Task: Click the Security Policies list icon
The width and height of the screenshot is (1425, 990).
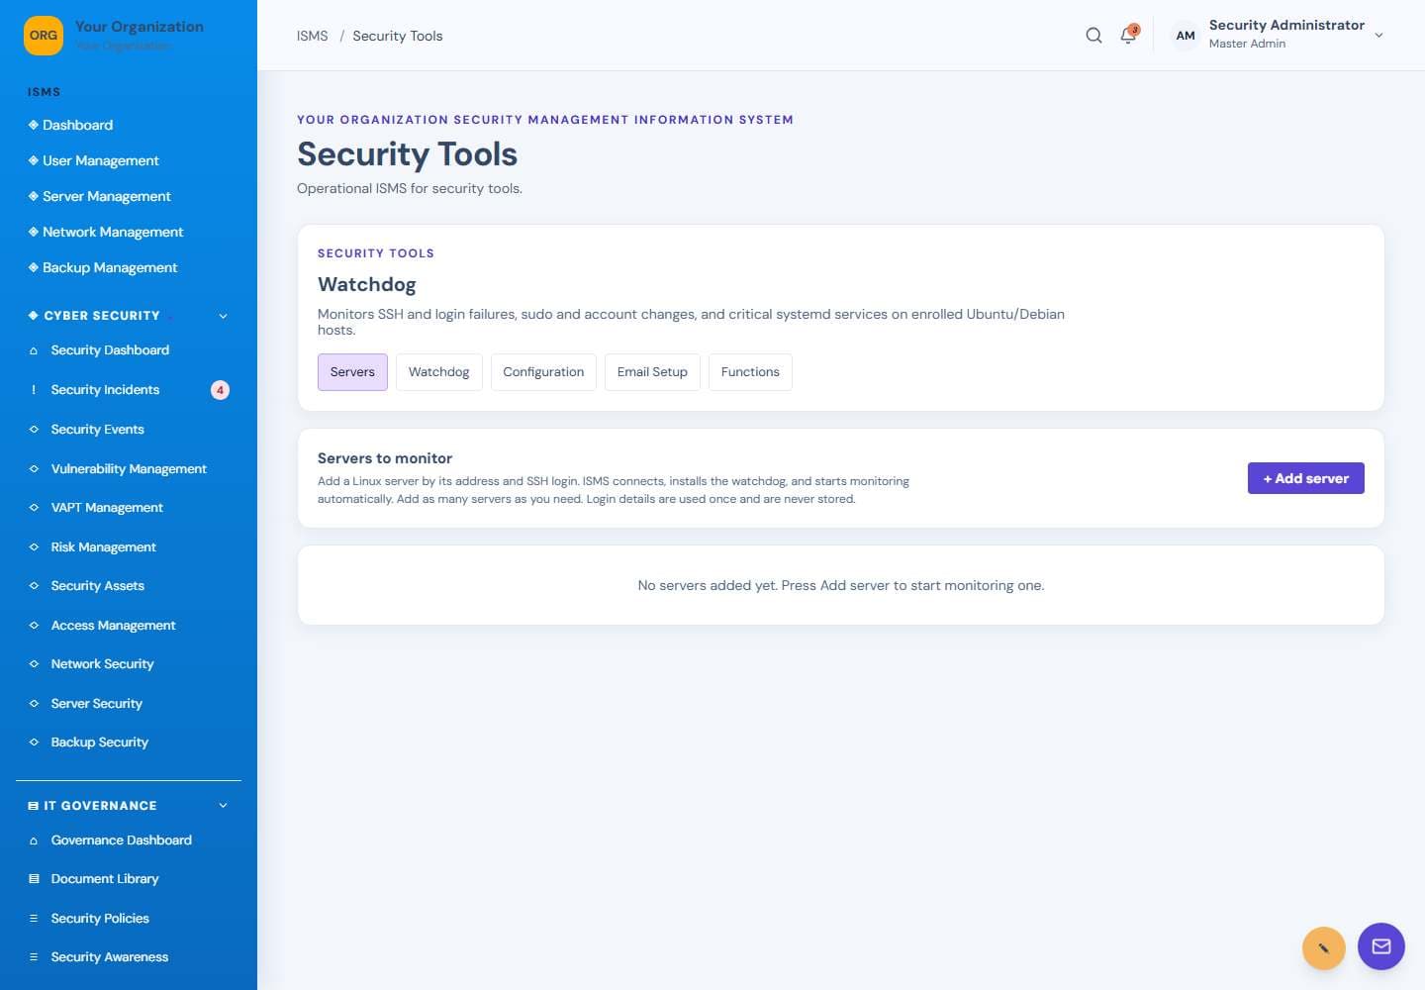Action: (34, 919)
